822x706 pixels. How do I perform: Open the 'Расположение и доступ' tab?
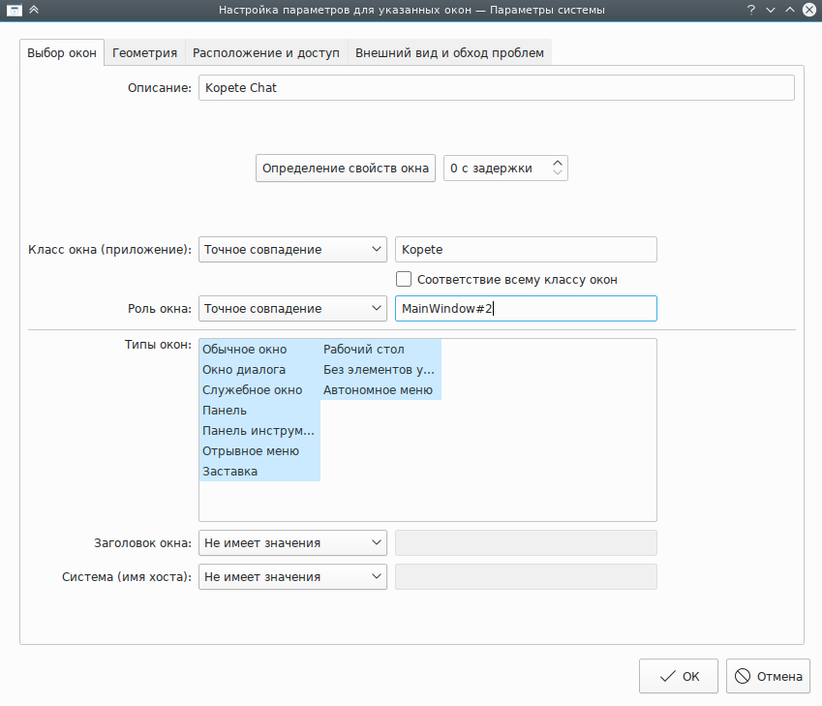tap(266, 52)
